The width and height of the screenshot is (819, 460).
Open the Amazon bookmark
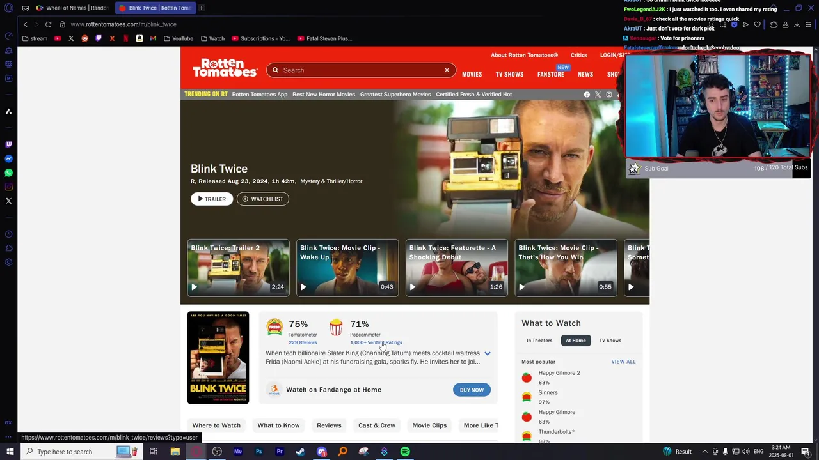(139, 38)
